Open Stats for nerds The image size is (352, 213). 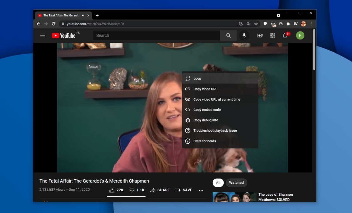(220, 141)
